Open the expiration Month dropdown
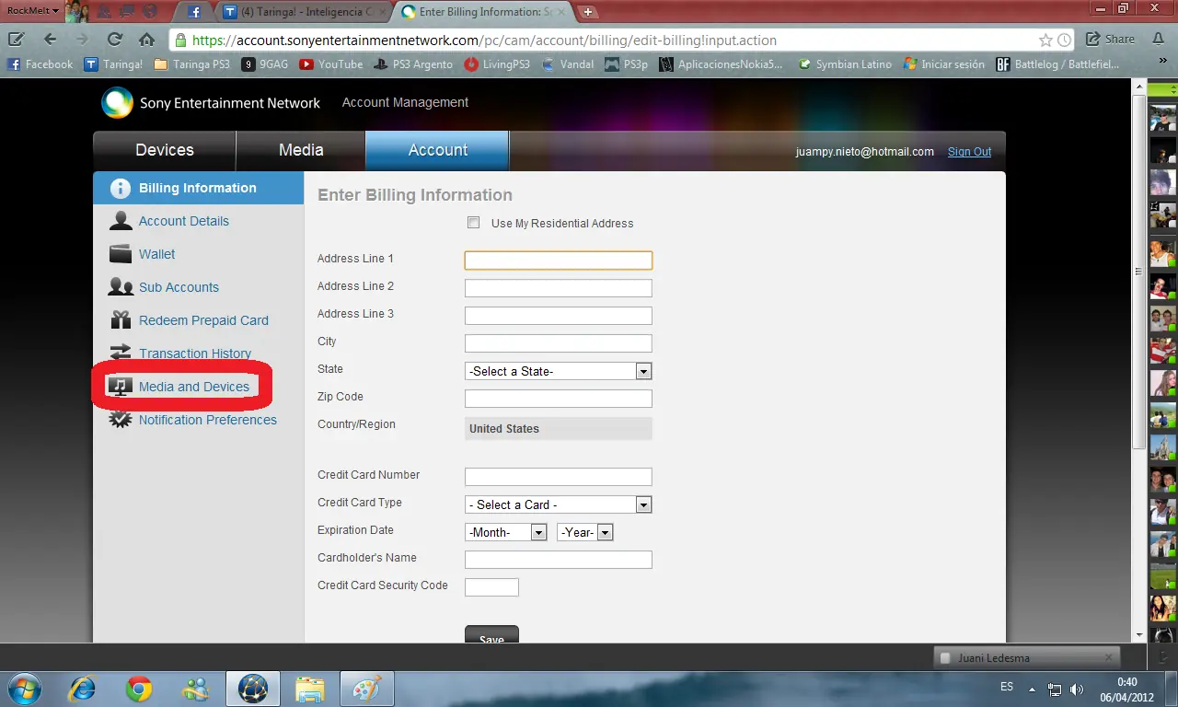 click(x=506, y=532)
